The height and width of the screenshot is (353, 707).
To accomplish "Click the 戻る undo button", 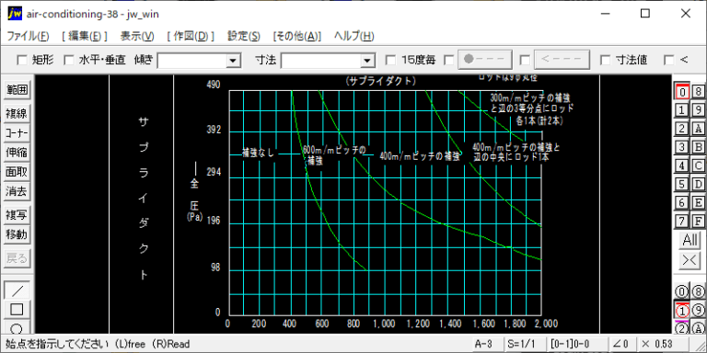I will [x=17, y=258].
